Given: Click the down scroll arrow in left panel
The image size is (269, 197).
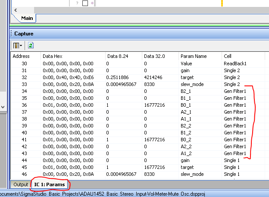Looking at the screenshot, I should tap(3, 107).
